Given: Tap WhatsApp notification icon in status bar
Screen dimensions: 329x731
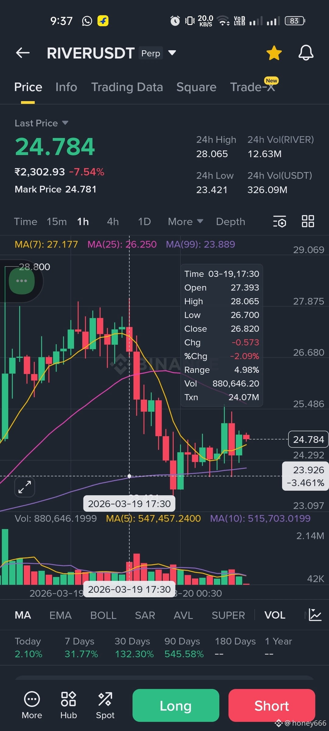Looking at the screenshot, I should [87, 21].
